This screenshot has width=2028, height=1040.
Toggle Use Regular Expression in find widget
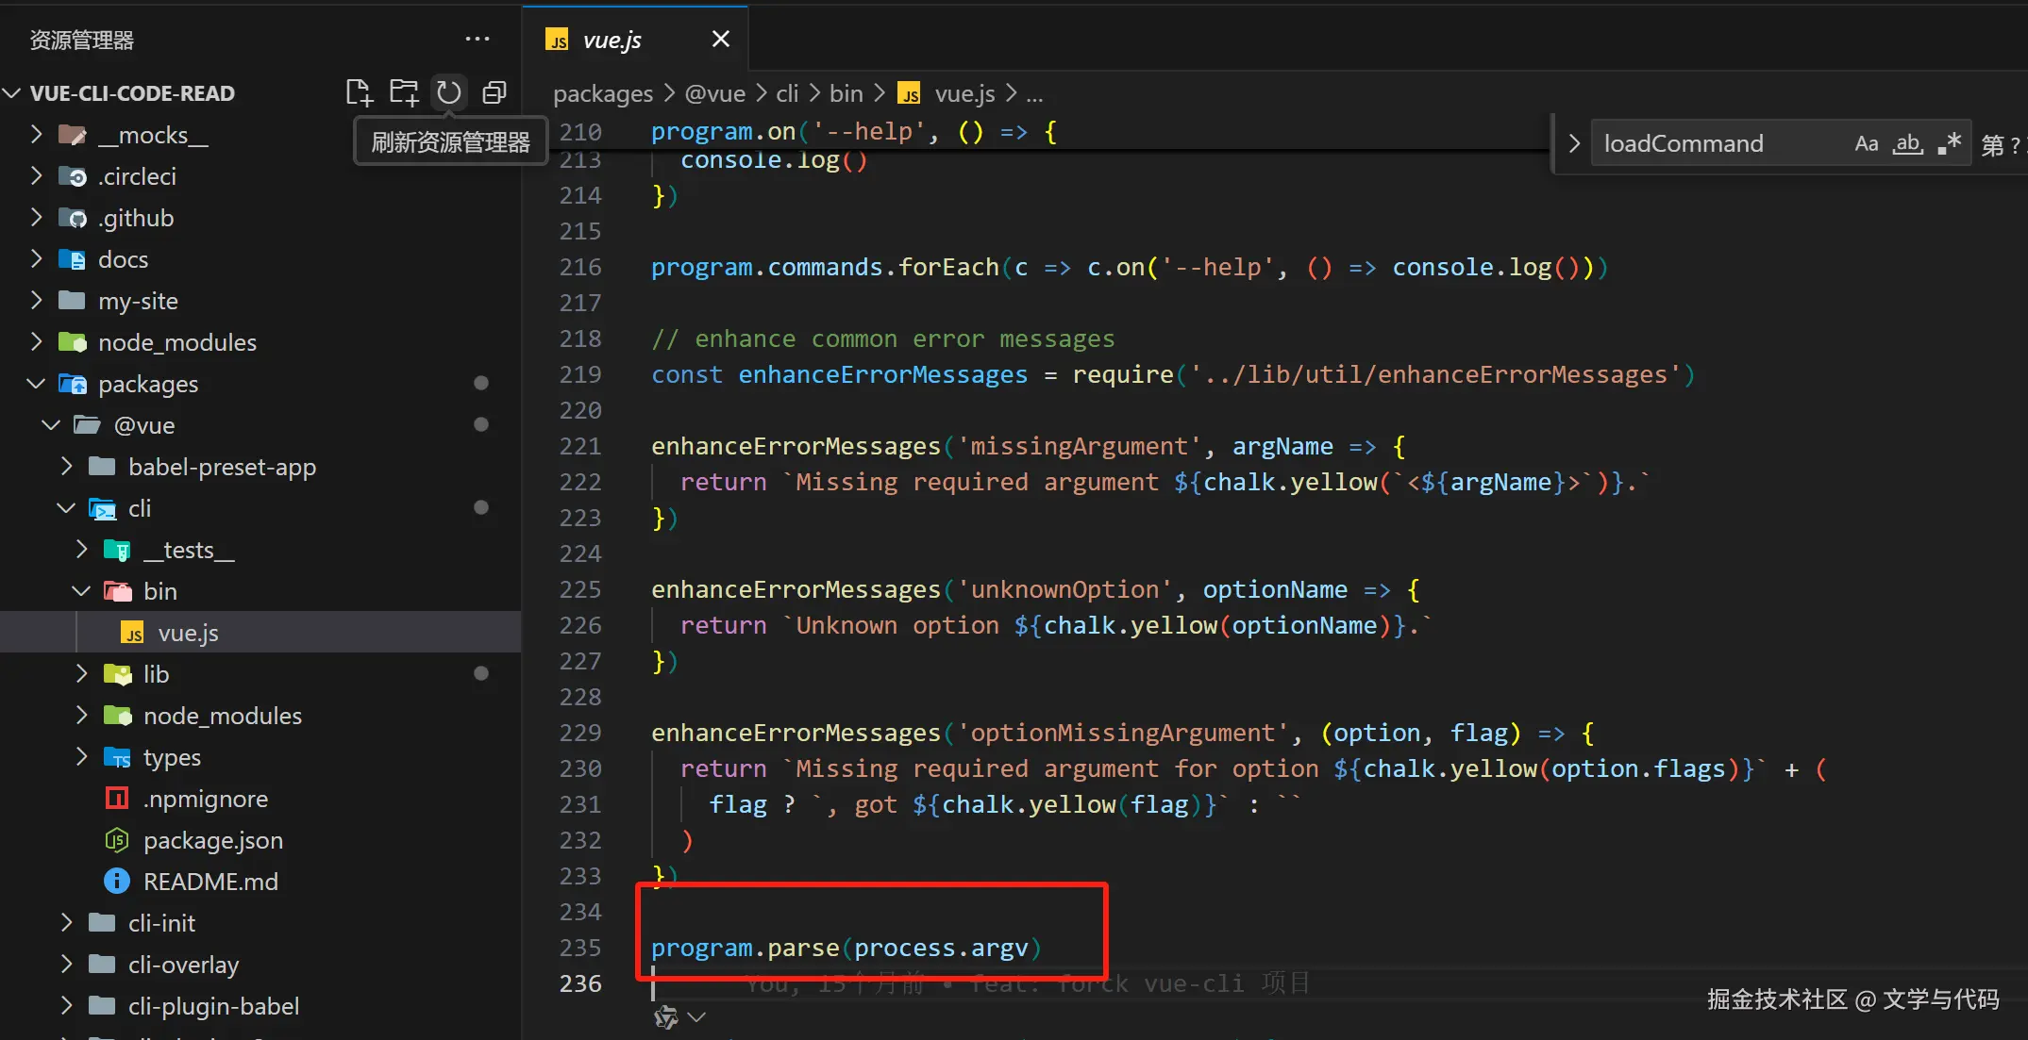(1950, 144)
